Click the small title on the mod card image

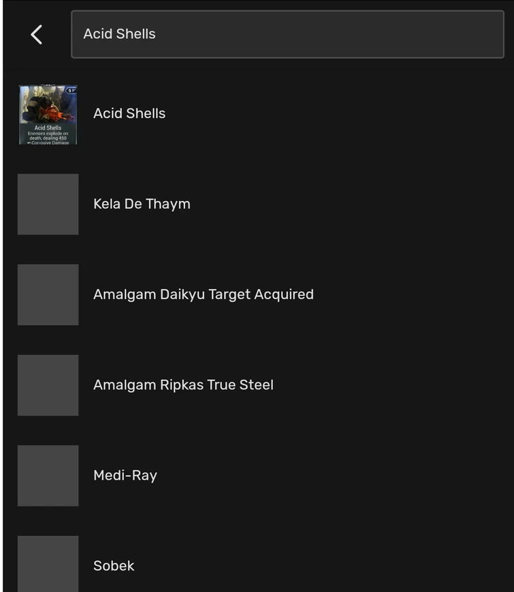[x=48, y=127]
